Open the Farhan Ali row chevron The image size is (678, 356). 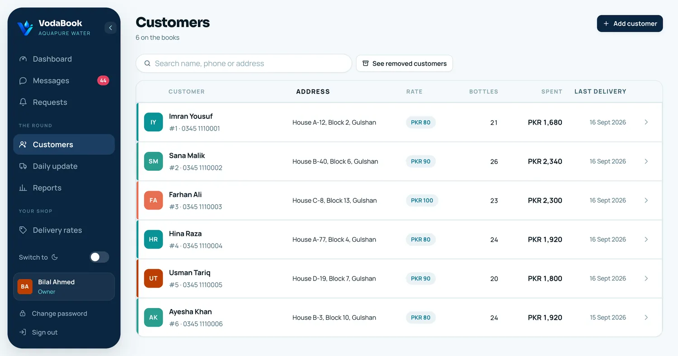click(x=646, y=201)
